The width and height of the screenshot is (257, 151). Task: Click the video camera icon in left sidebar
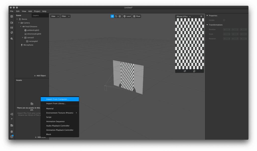tap(12, 23)
